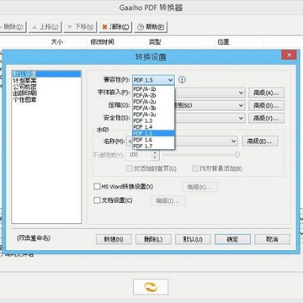Click the 取消 cancel button
The height and width of the screenshot is (303, 303).
click(x=272, y=239)
